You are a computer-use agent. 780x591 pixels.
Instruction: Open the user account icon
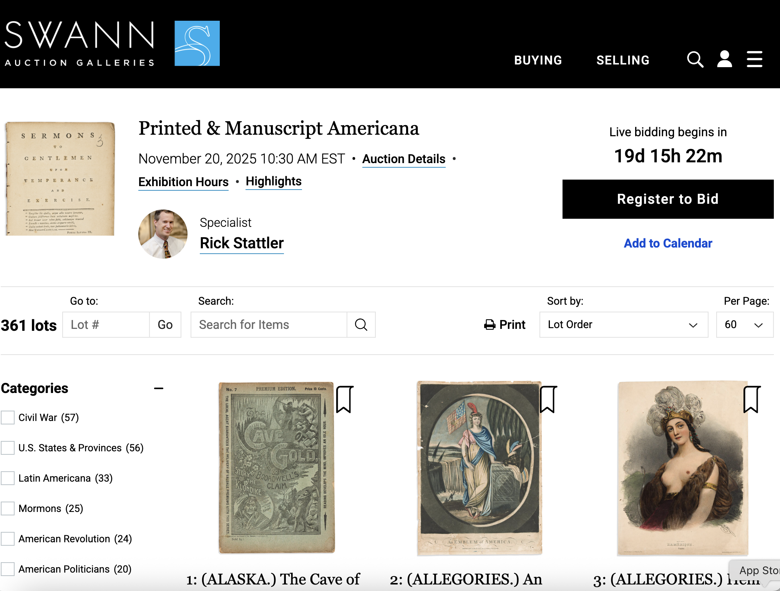click(724, 60)
